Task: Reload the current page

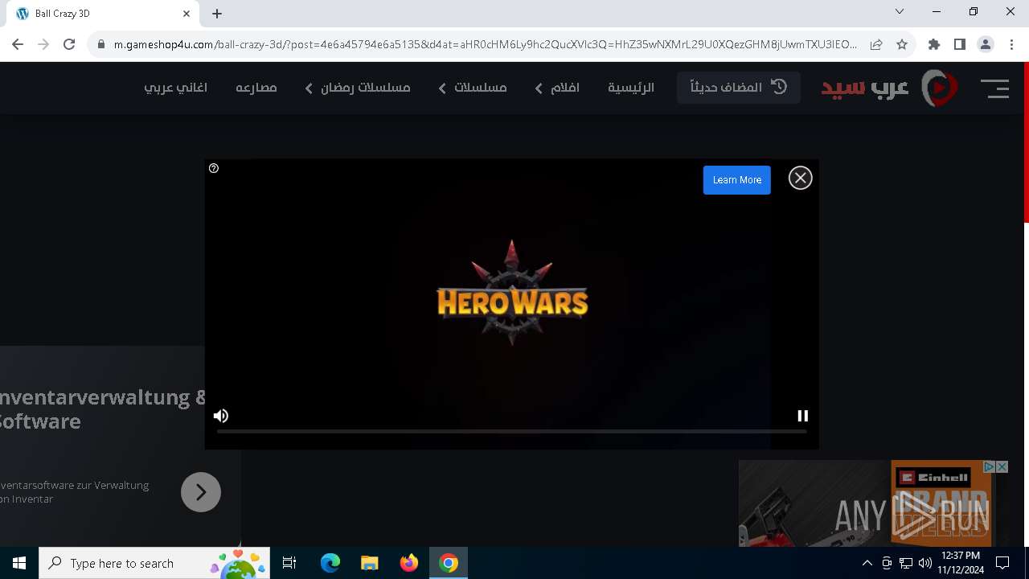Action: coord(69,45)
